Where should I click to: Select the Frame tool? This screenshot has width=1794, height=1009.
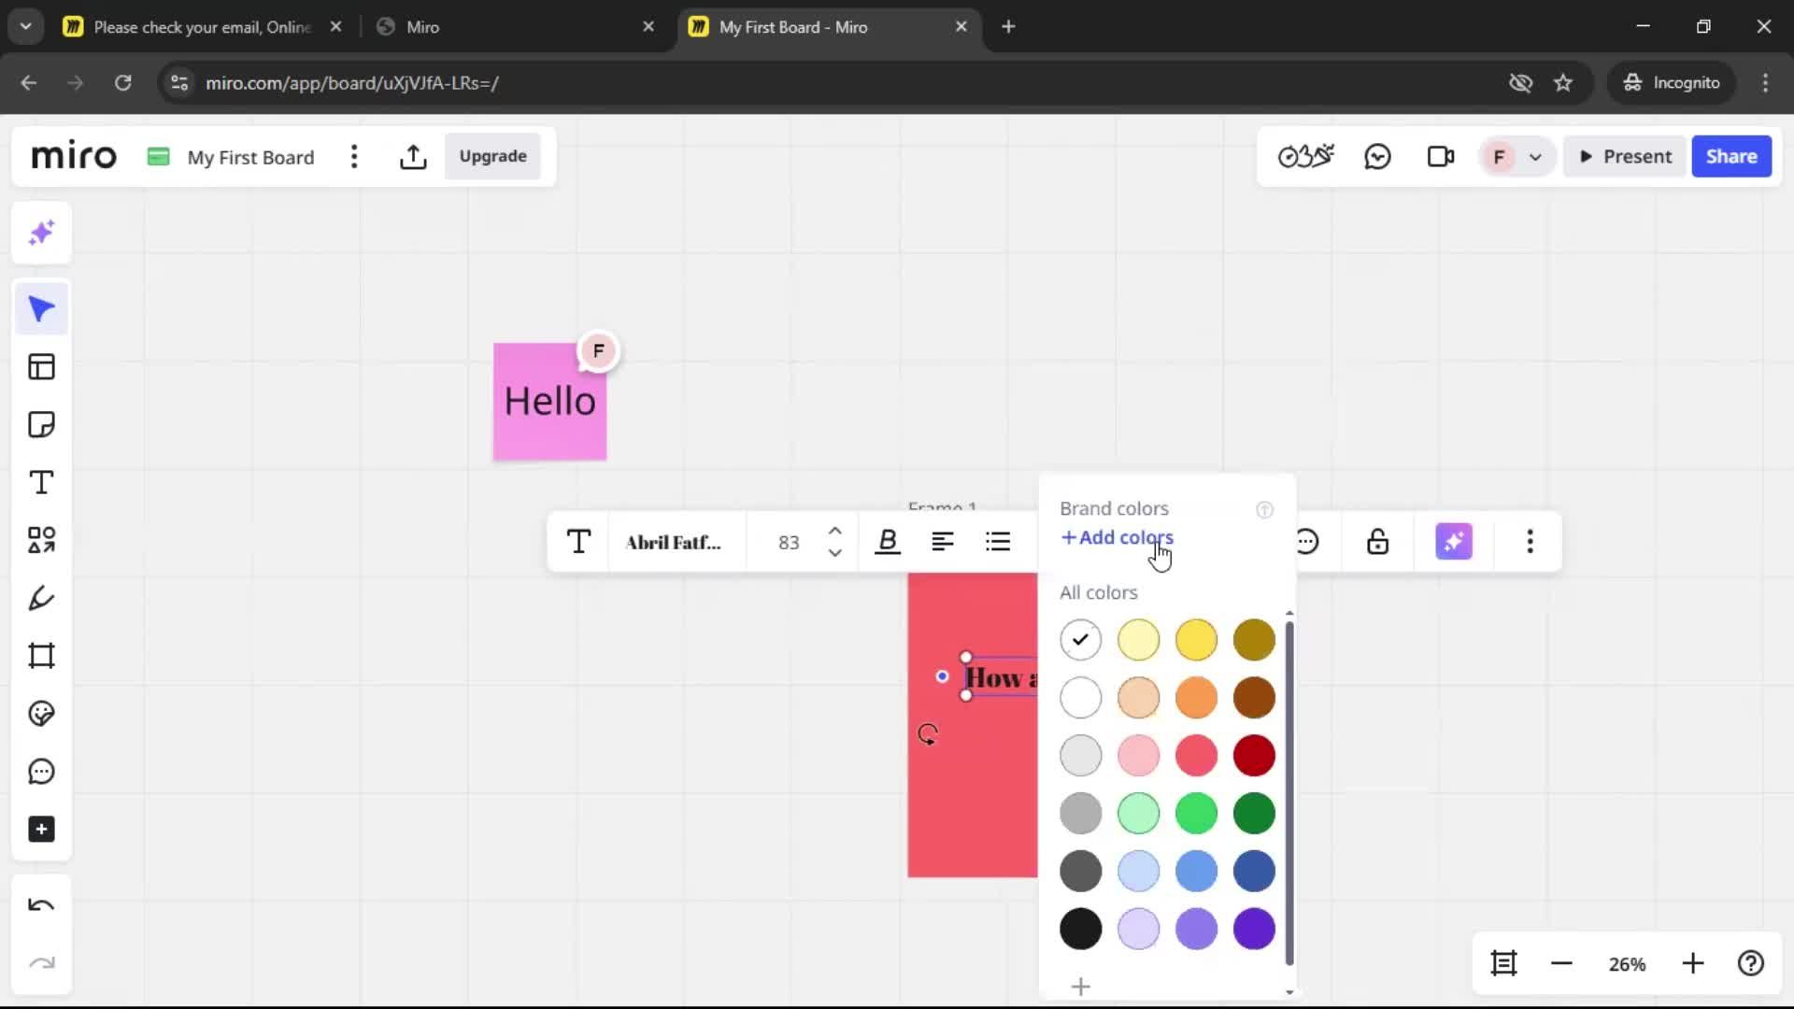coord(41,656)
